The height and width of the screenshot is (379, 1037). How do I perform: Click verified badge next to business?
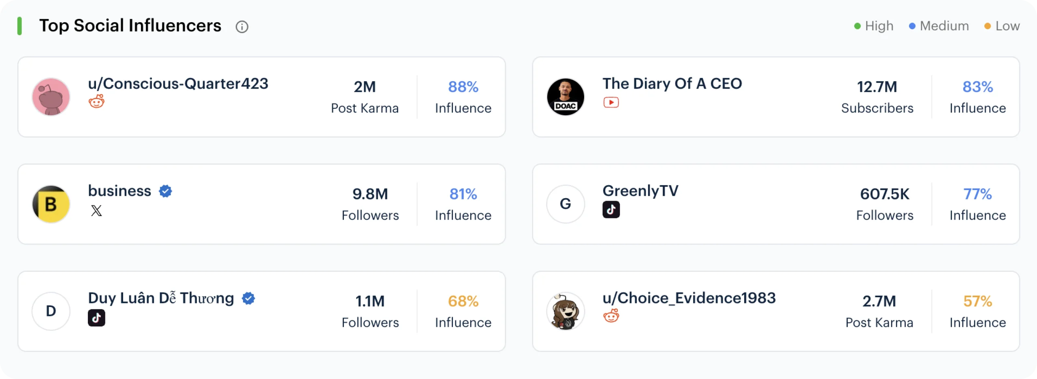[x=165, y=191]
